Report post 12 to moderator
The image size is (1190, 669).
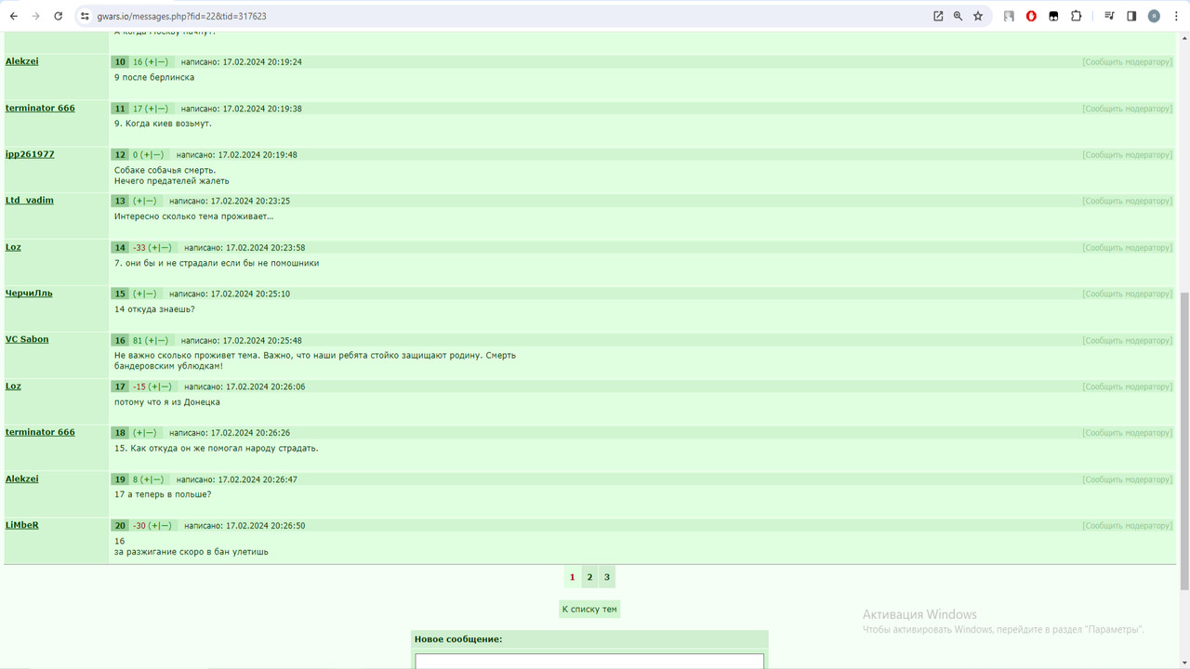click(1127, 155)
